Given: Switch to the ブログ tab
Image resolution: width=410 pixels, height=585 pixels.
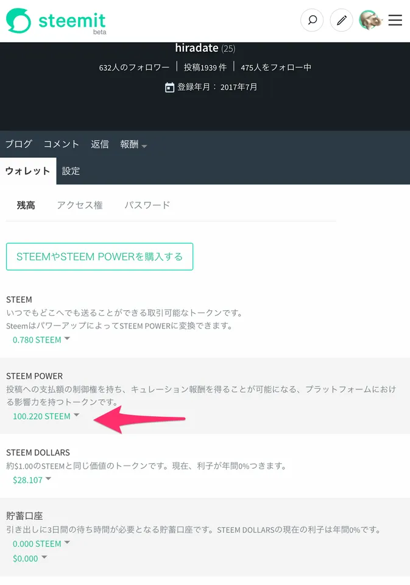Looking at the screenshot, I should tap(19, 144).
